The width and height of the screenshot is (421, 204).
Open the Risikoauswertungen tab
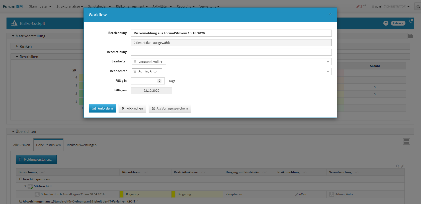pos(81,145)
